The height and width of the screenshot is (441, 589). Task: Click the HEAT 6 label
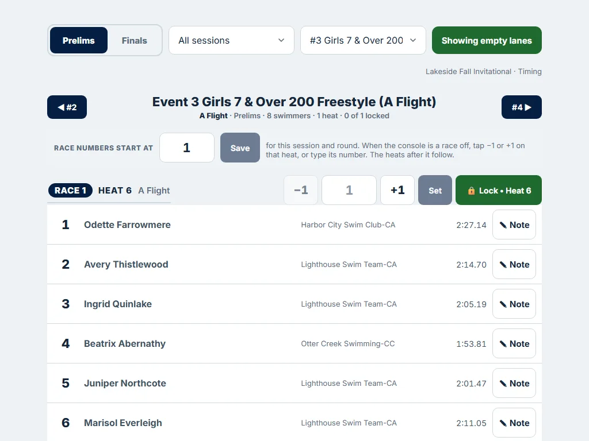pyautogui.click(x=115, y=191)
